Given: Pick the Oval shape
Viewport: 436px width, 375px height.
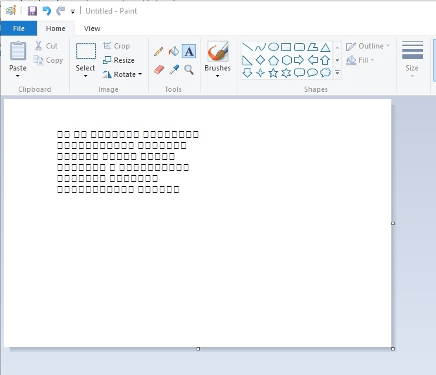Looking at the screenshot, I should tap(274, 47).
